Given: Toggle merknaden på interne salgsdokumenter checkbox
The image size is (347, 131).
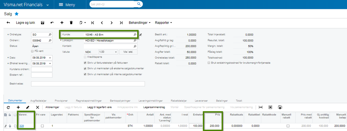Looking at the screenshot, I should pyautogui.click(x=85, y=75).
